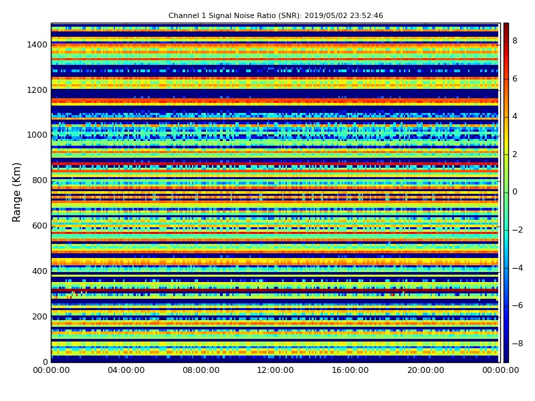Viewport: 535px width, 401px height.
Task: Click the colorbar value 0 label
Action: (515, 192)
